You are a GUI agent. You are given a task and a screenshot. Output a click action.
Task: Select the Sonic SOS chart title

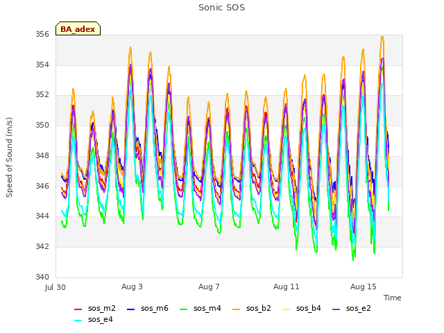pos(221,8)
